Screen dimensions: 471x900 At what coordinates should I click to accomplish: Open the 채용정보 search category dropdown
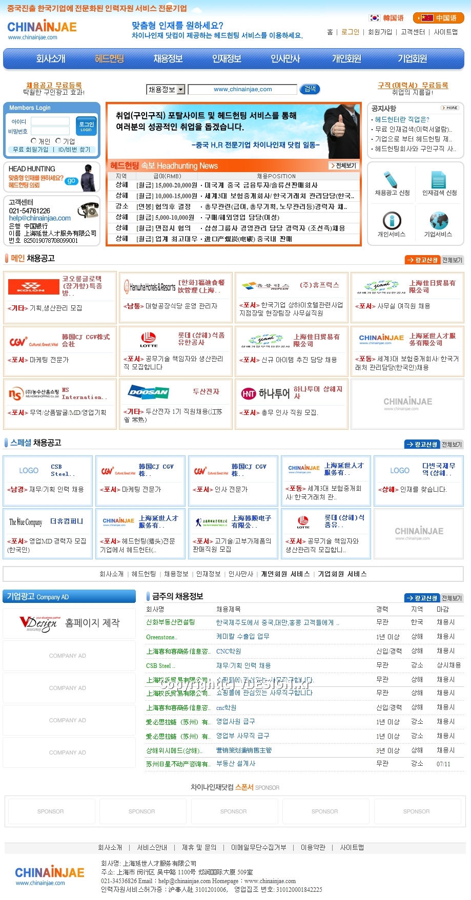pos(166,90)
